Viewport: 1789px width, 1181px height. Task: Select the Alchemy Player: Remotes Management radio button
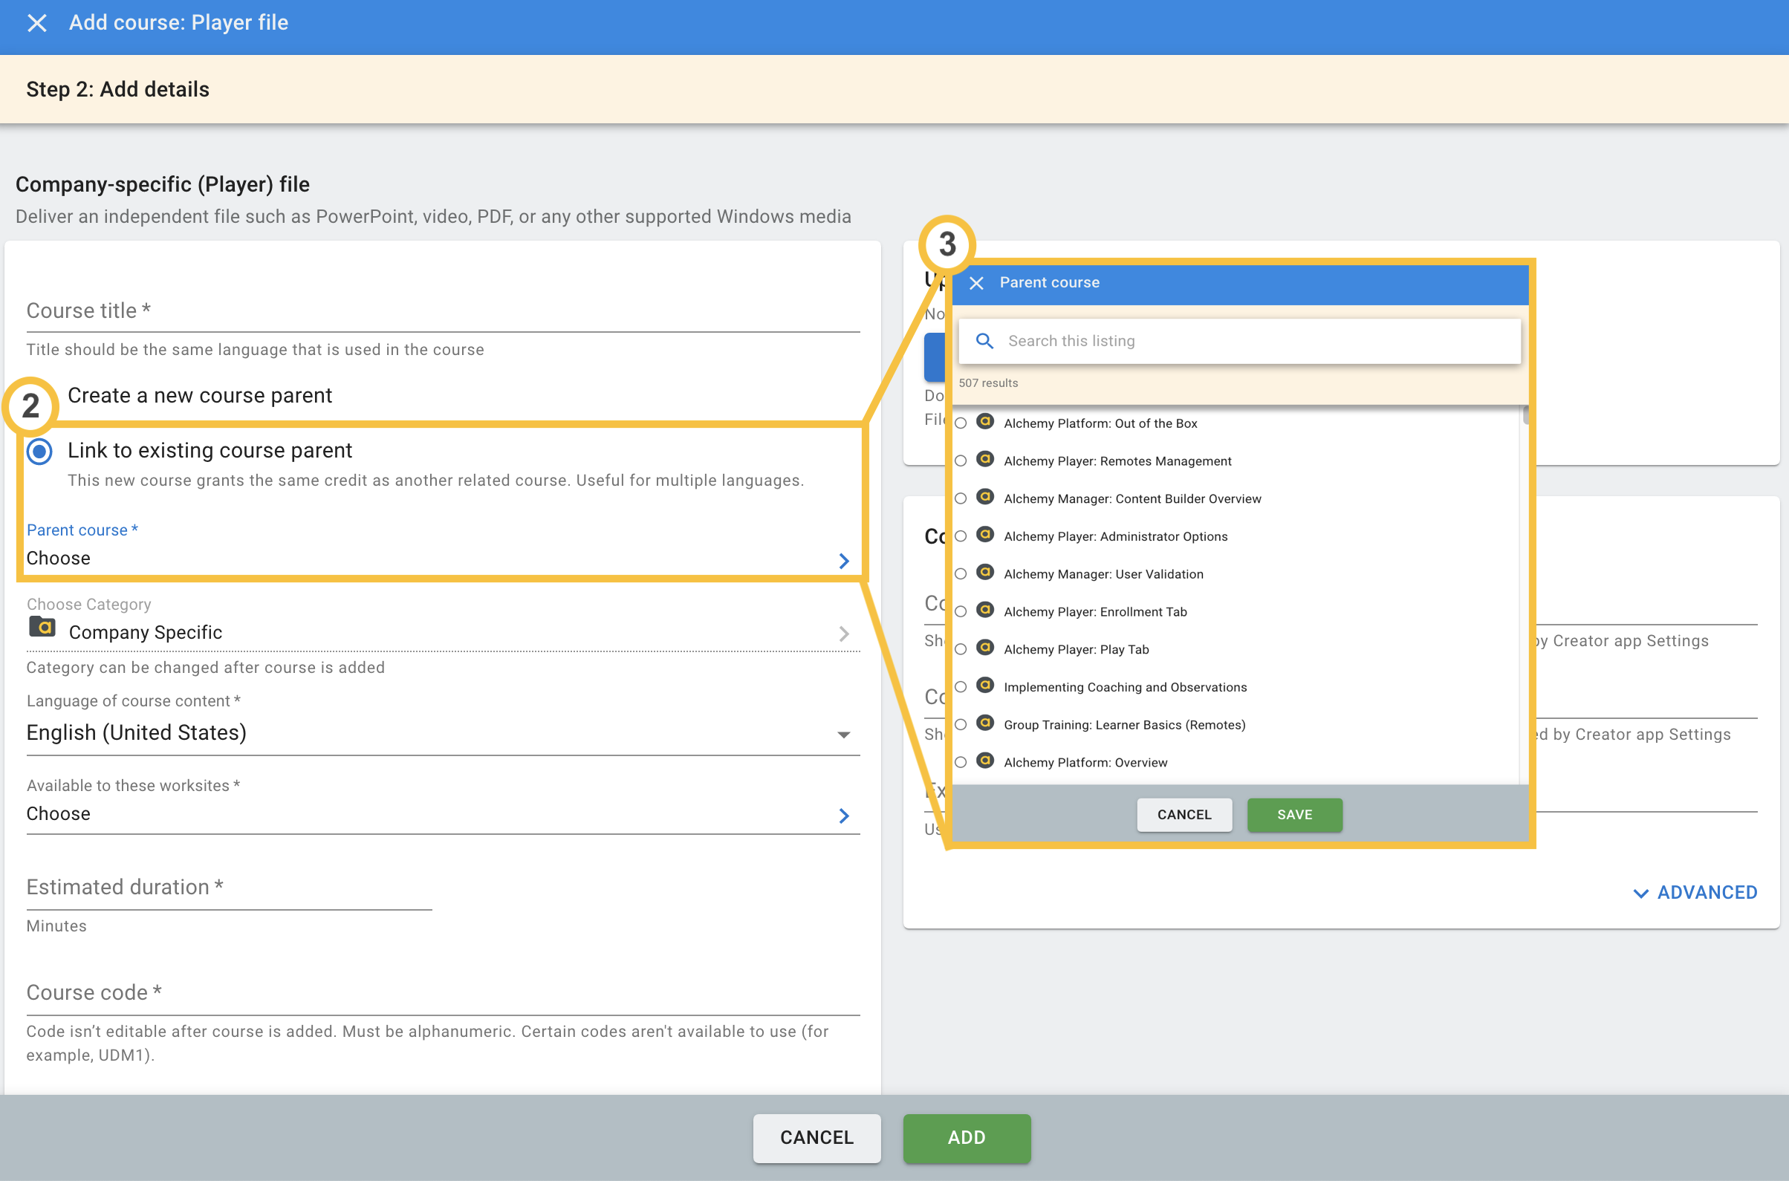click(x=961, y=461)
